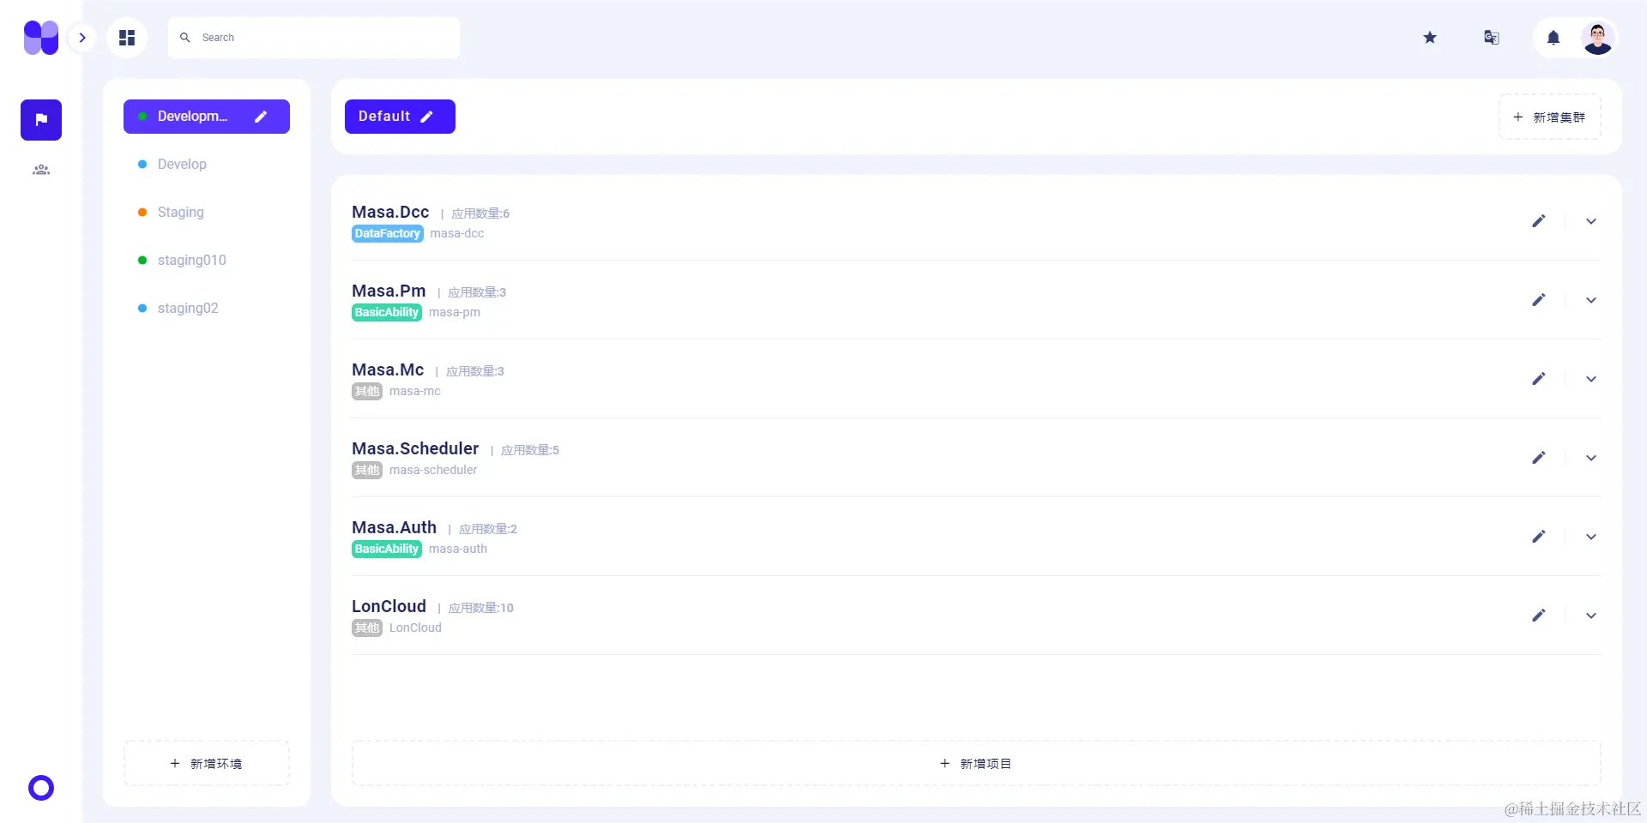Switch to the staging02 environment

point(207,309)
